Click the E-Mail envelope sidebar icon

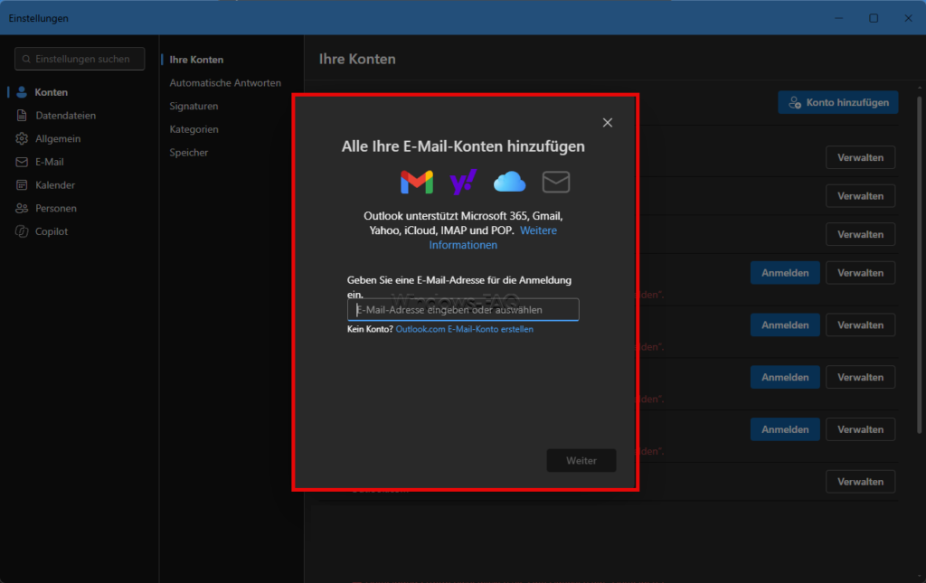22,162
